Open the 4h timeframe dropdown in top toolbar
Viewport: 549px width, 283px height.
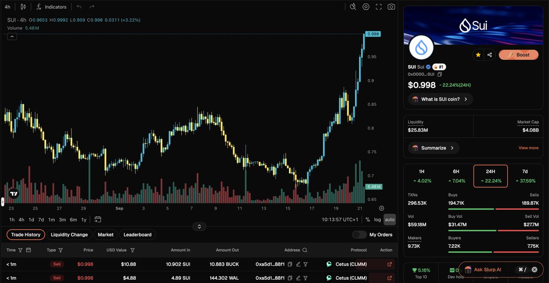pos(7,7)
